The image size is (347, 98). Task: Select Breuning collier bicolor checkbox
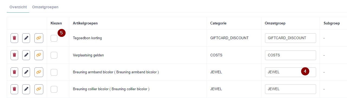click(x=54, y=89)
